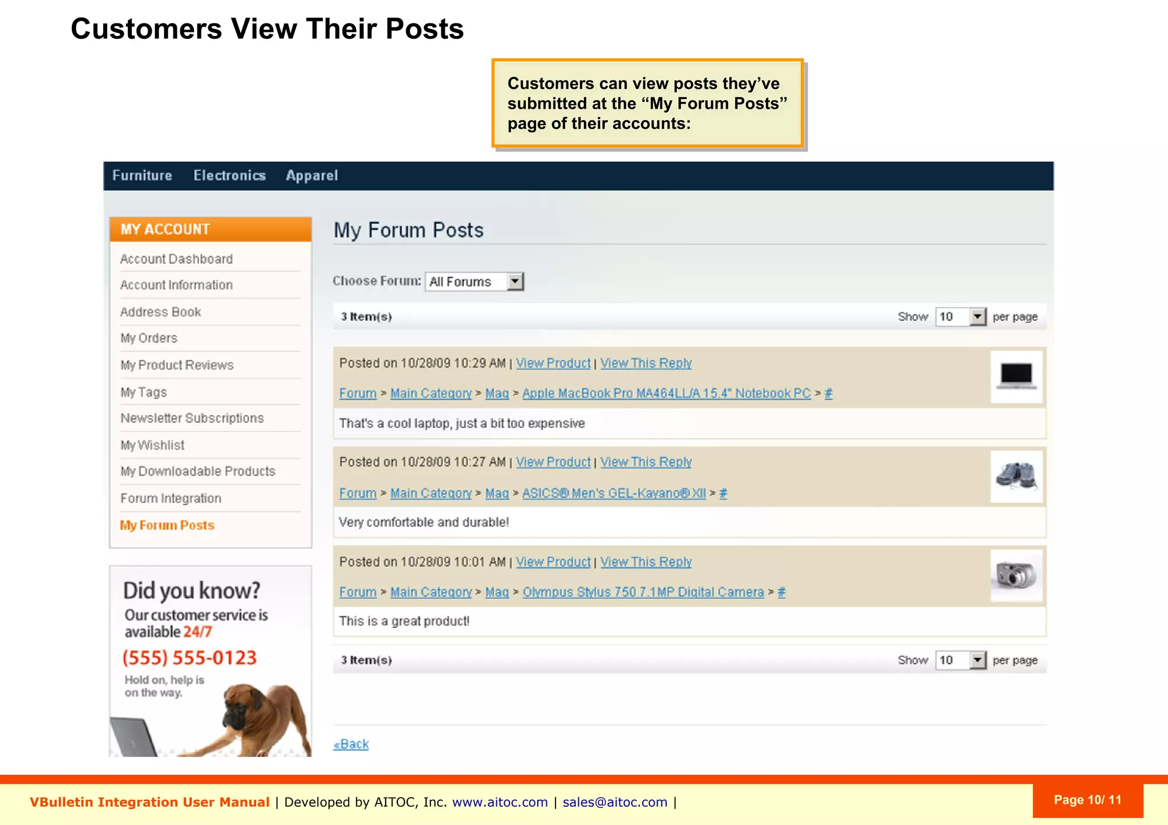
Task: Go to Account Dashboard
Action: click(x=176, y=259)
